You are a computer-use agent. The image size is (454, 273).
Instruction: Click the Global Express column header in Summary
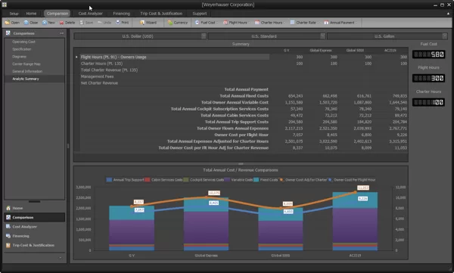coord(321,51)
